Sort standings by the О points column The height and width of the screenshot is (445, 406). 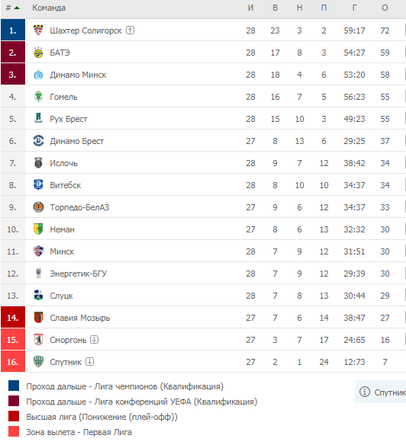(x=385, y=8)
